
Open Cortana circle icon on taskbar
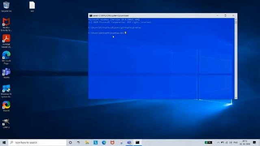pos(70,142)
